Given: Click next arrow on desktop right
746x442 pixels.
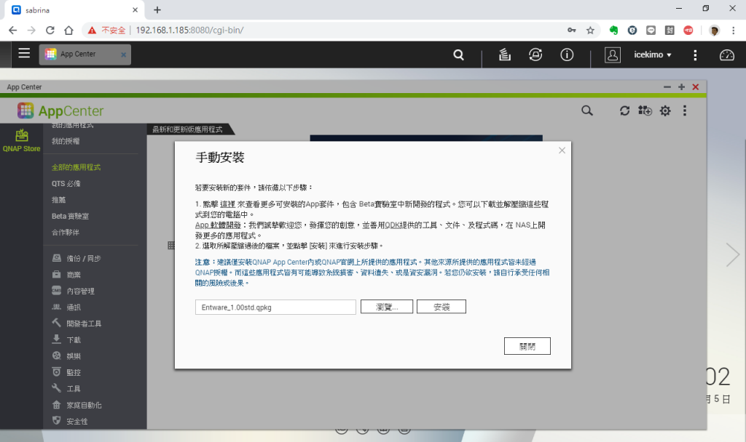Looking at the screenshot, I should [733, 255].
